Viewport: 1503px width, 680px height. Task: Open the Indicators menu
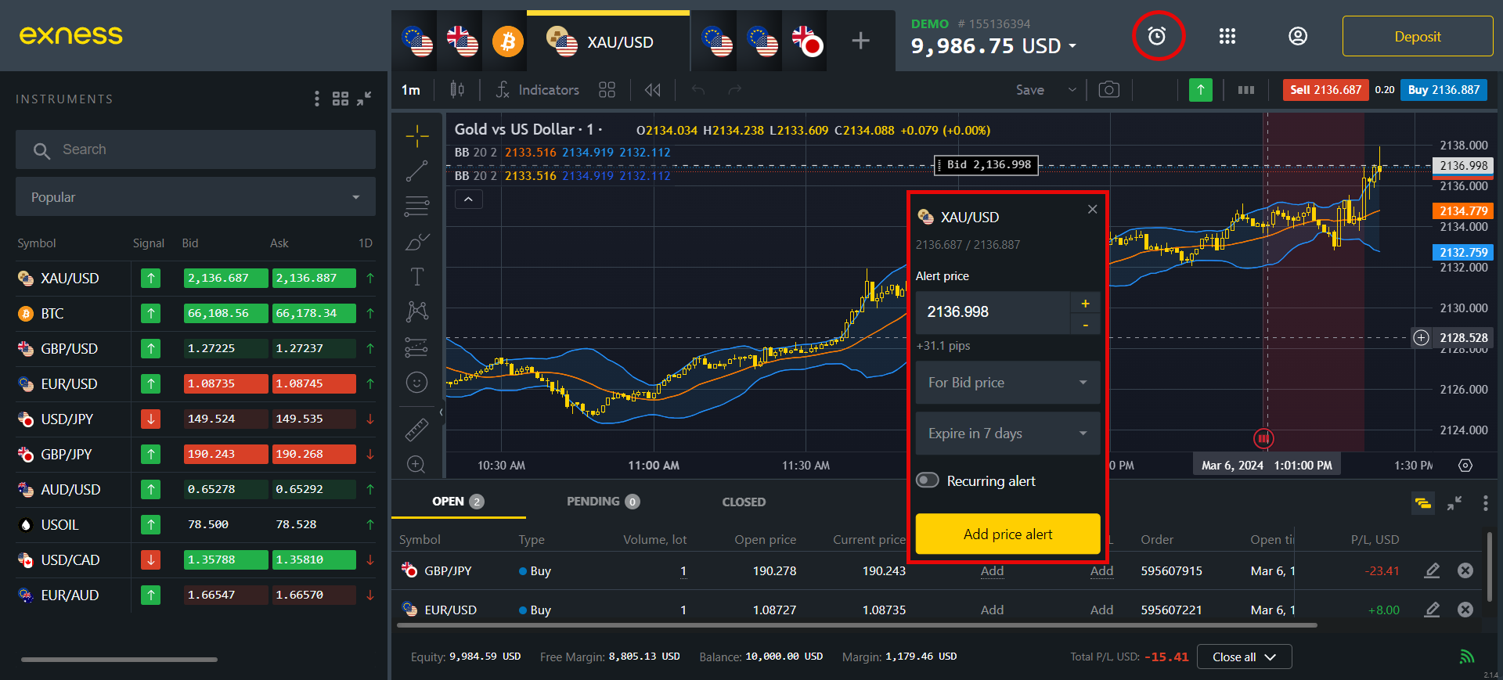(x=537, y=90)
